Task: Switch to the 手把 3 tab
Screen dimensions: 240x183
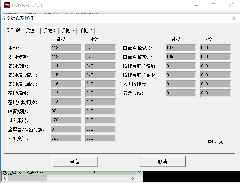Action: 68,31
